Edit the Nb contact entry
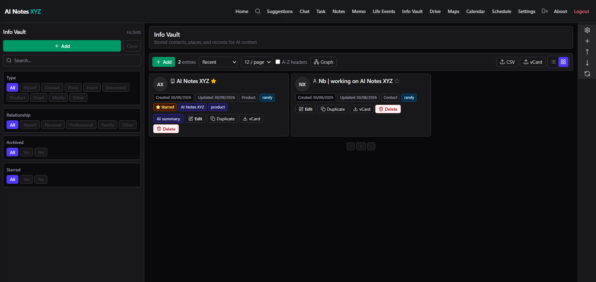 pos(306,109)
